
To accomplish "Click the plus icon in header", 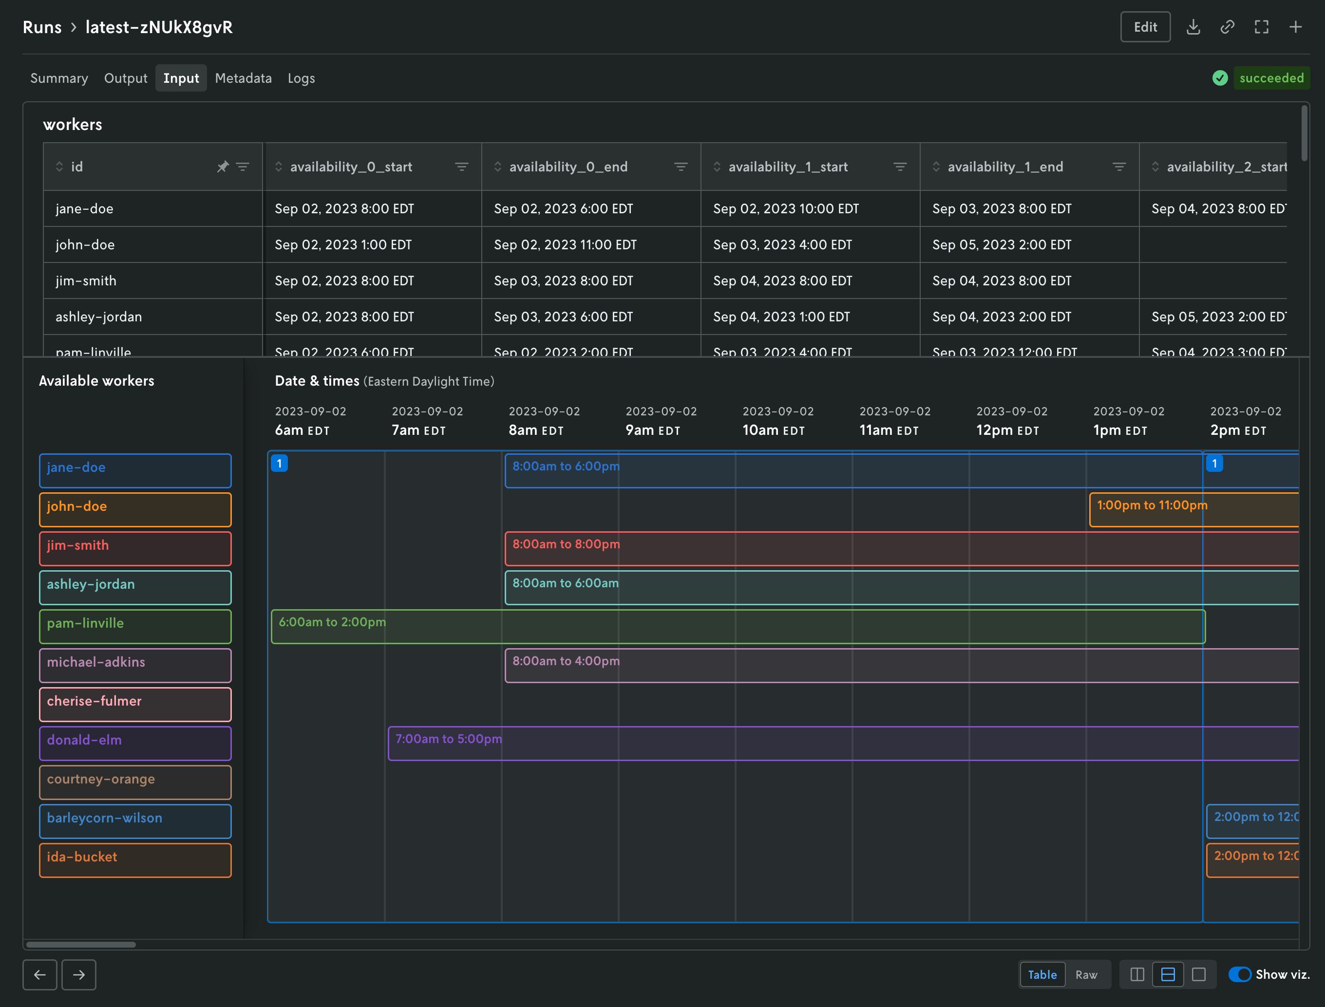I will tap(1296, 27).
